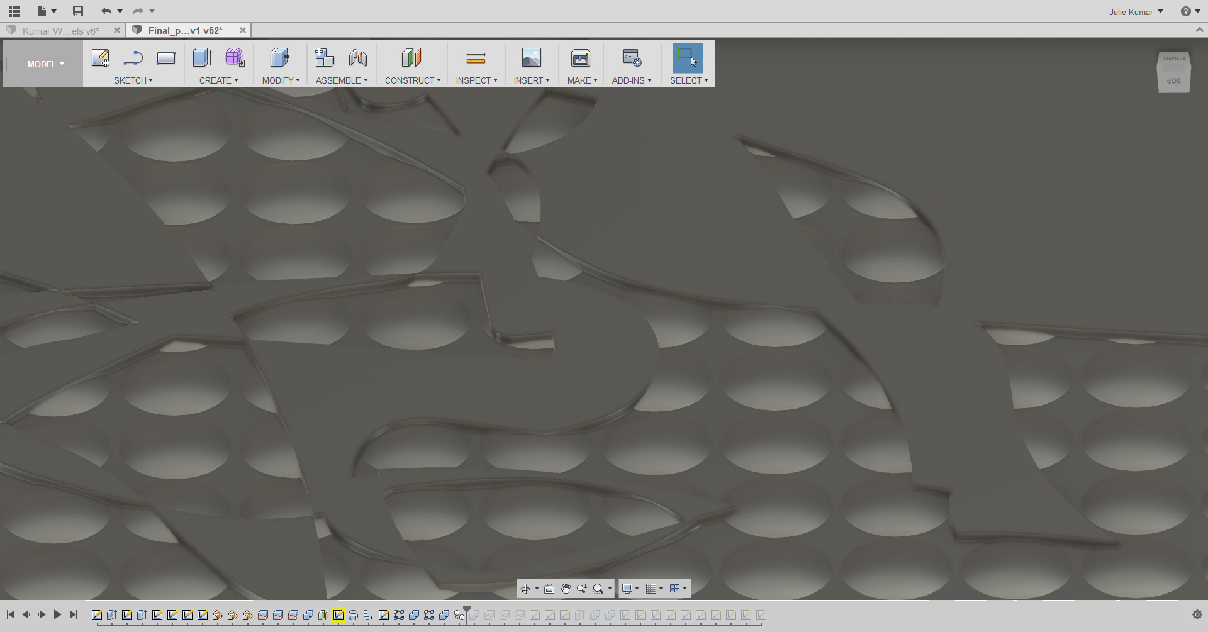The width and height of the screenshot is (1208, 632).
Task: Click the TOP face of ViewCube
Action: point(1173,80)
